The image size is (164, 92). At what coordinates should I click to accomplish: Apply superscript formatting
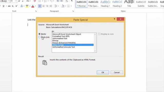pyautogui.click(x=16, y=6)
